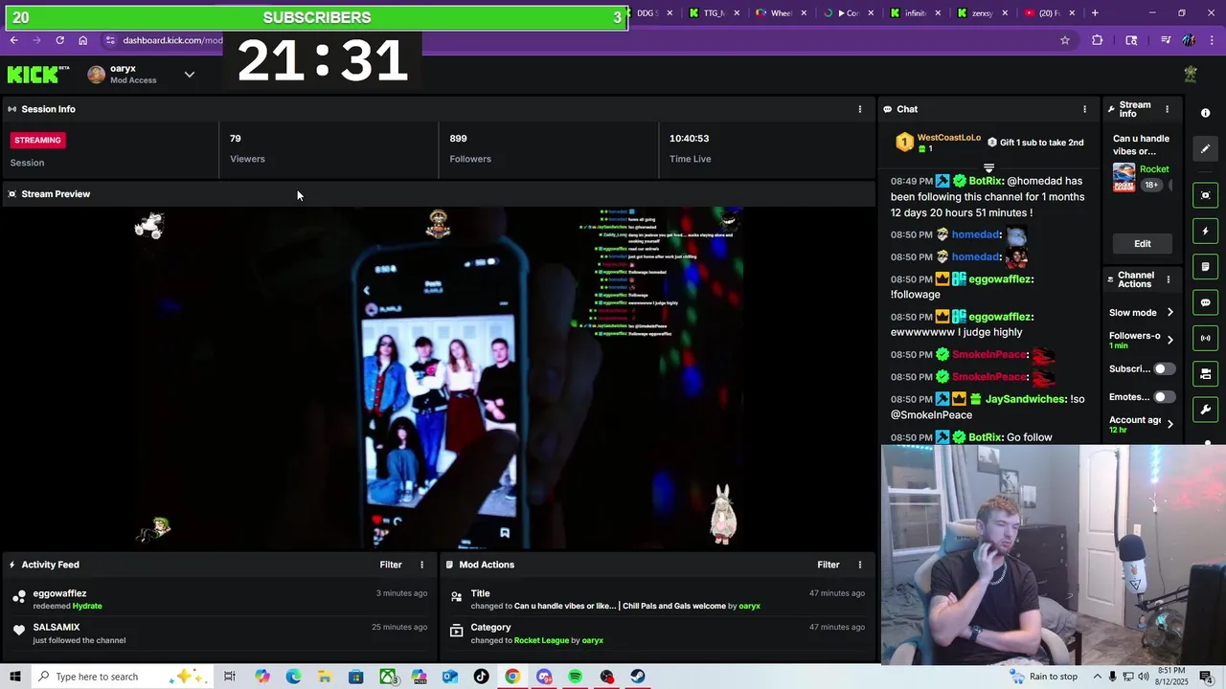
Task: Open Mod Actions Filter
Action: (829, 565)
